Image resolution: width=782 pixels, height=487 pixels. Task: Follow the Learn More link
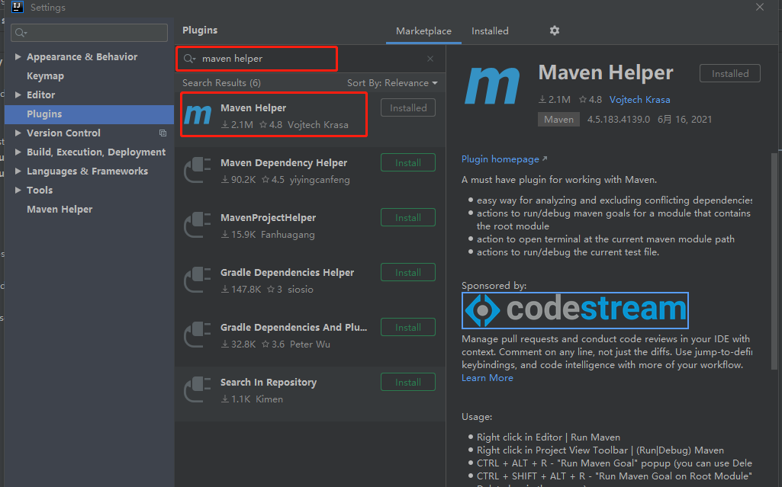(x=488, y=378)
